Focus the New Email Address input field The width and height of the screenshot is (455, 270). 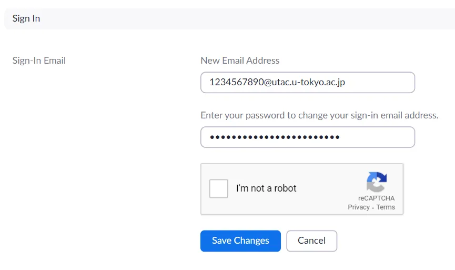pos(308,82)
